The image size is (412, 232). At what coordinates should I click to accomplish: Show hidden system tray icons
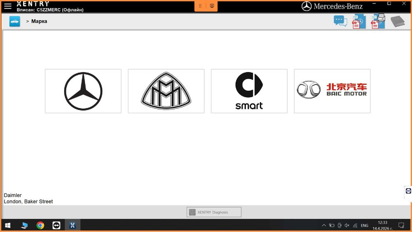(324, 225)
